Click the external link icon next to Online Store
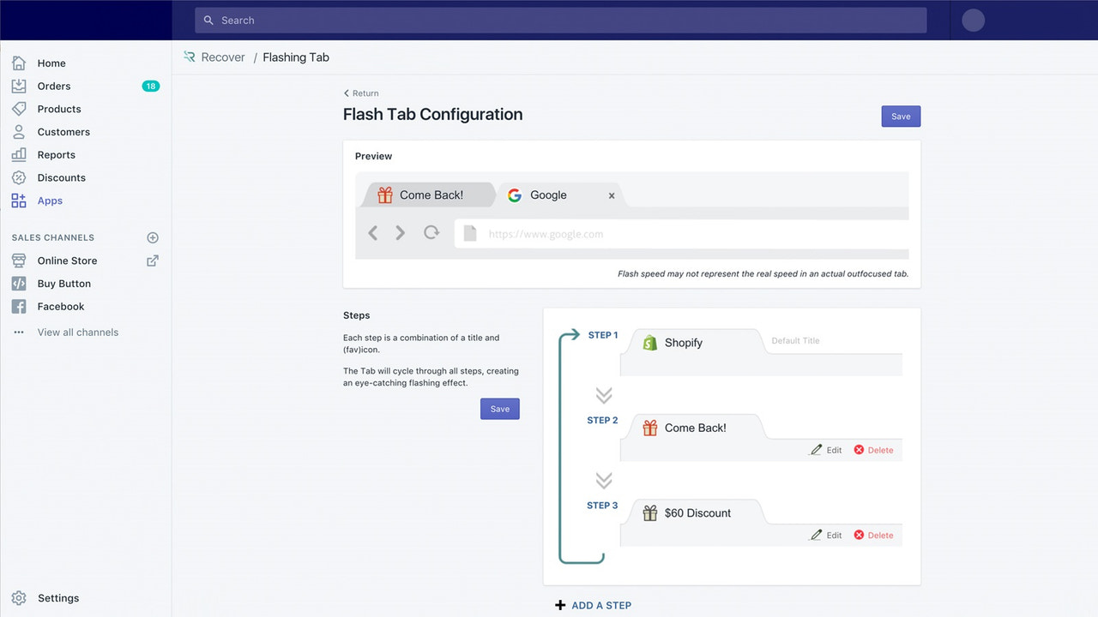This screenshot has width=1098, height=617. click(x=152, y=261)
